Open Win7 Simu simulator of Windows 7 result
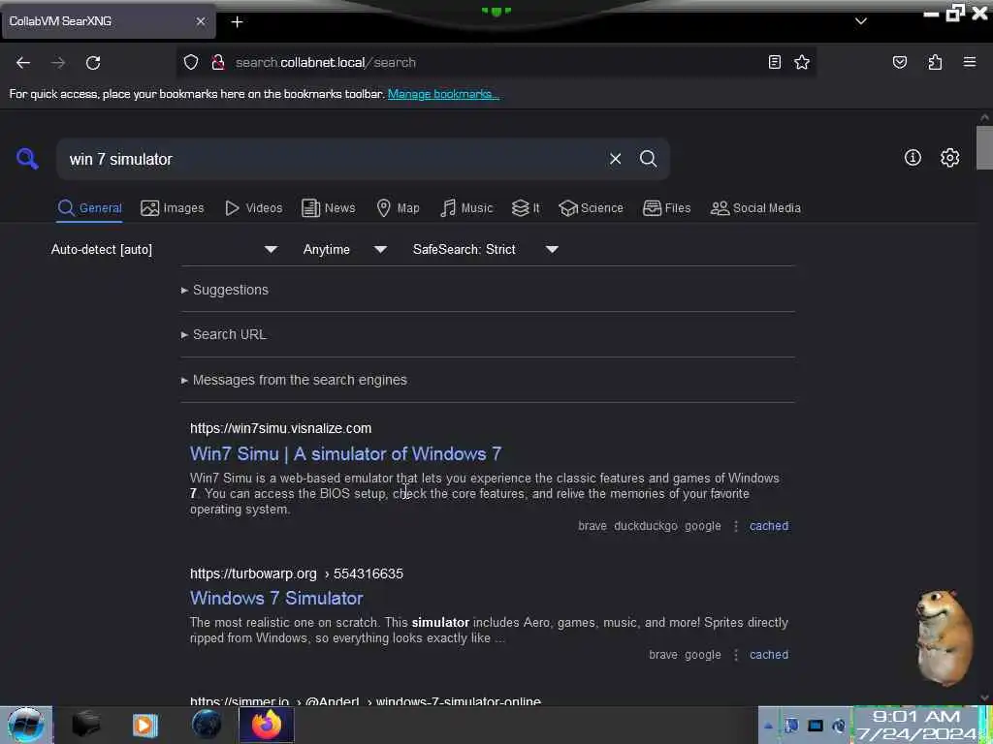Image resolution: width=993 pixels, height=744 pixels. pyautogui.click(x=346, y=453)
